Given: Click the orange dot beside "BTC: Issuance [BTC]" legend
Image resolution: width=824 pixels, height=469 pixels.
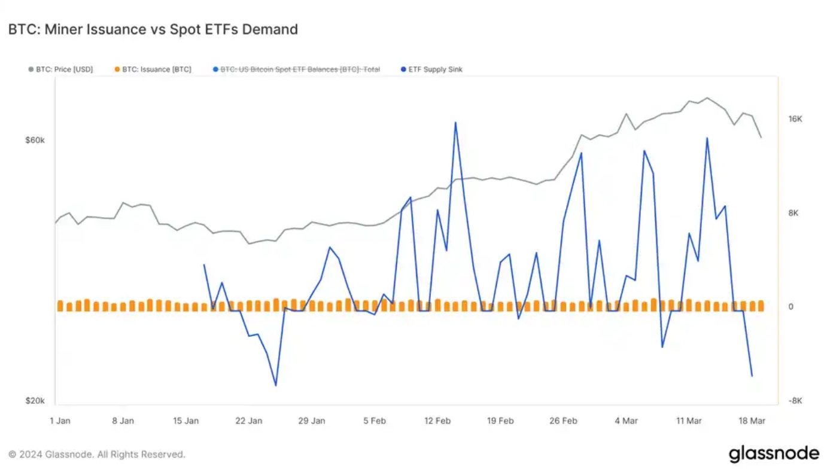Looking at the screenshot, I should coord(117,69).
